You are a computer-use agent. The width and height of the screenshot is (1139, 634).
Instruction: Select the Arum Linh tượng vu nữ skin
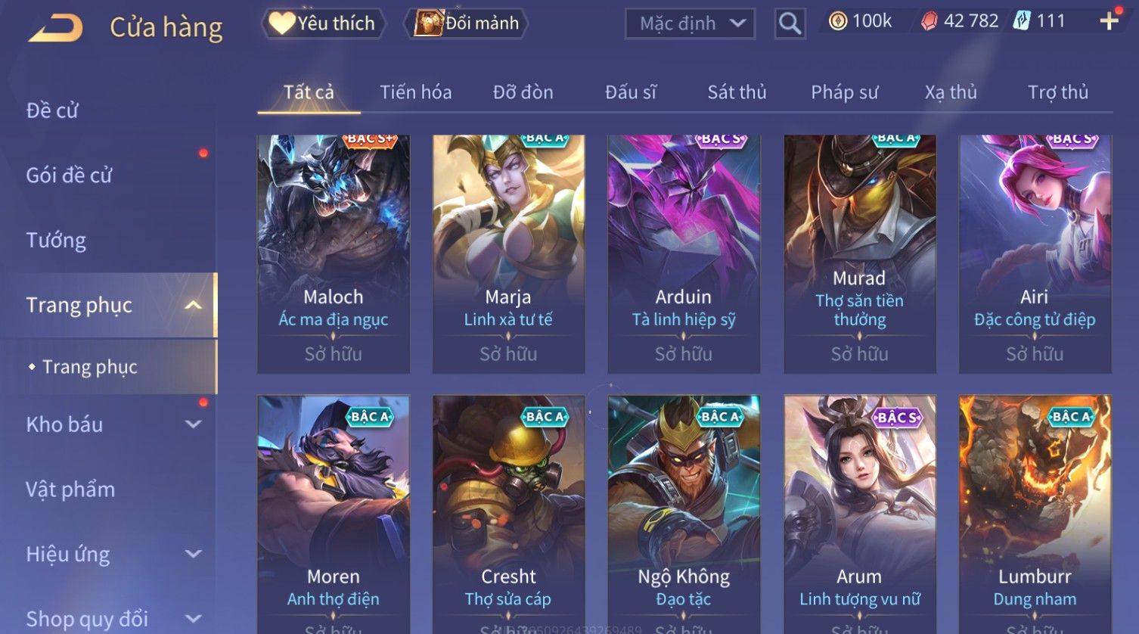pyautogui.click(x=860, y=514)
